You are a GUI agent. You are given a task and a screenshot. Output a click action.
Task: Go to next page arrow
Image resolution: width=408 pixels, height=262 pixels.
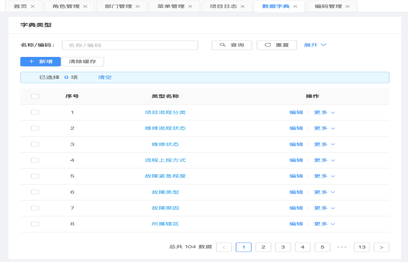tap(381, 247)
